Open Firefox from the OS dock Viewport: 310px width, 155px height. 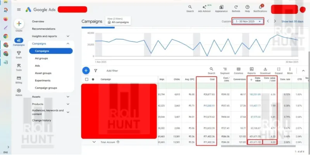[x=6, y=19]
